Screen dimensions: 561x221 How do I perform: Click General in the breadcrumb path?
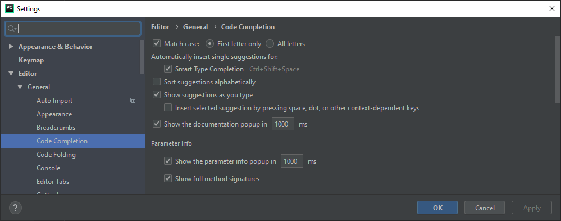click(195, 27)
